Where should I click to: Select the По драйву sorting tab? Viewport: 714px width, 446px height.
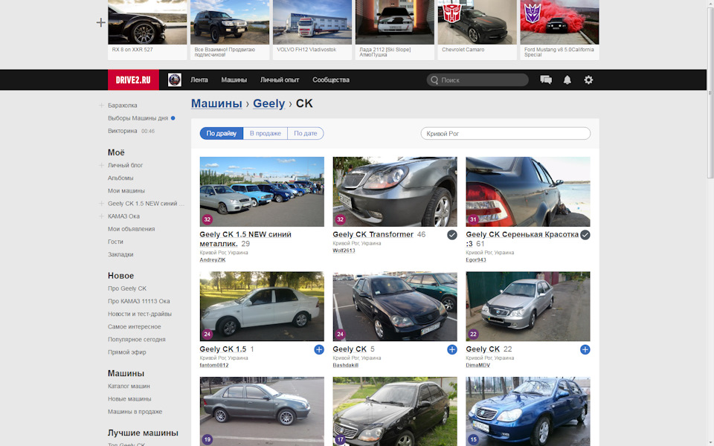click(x=222, y=133)
